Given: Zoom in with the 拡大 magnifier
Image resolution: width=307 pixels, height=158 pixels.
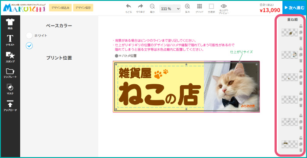Looking at the screenshot, I should pyautogui.click(x=188, y=8).
